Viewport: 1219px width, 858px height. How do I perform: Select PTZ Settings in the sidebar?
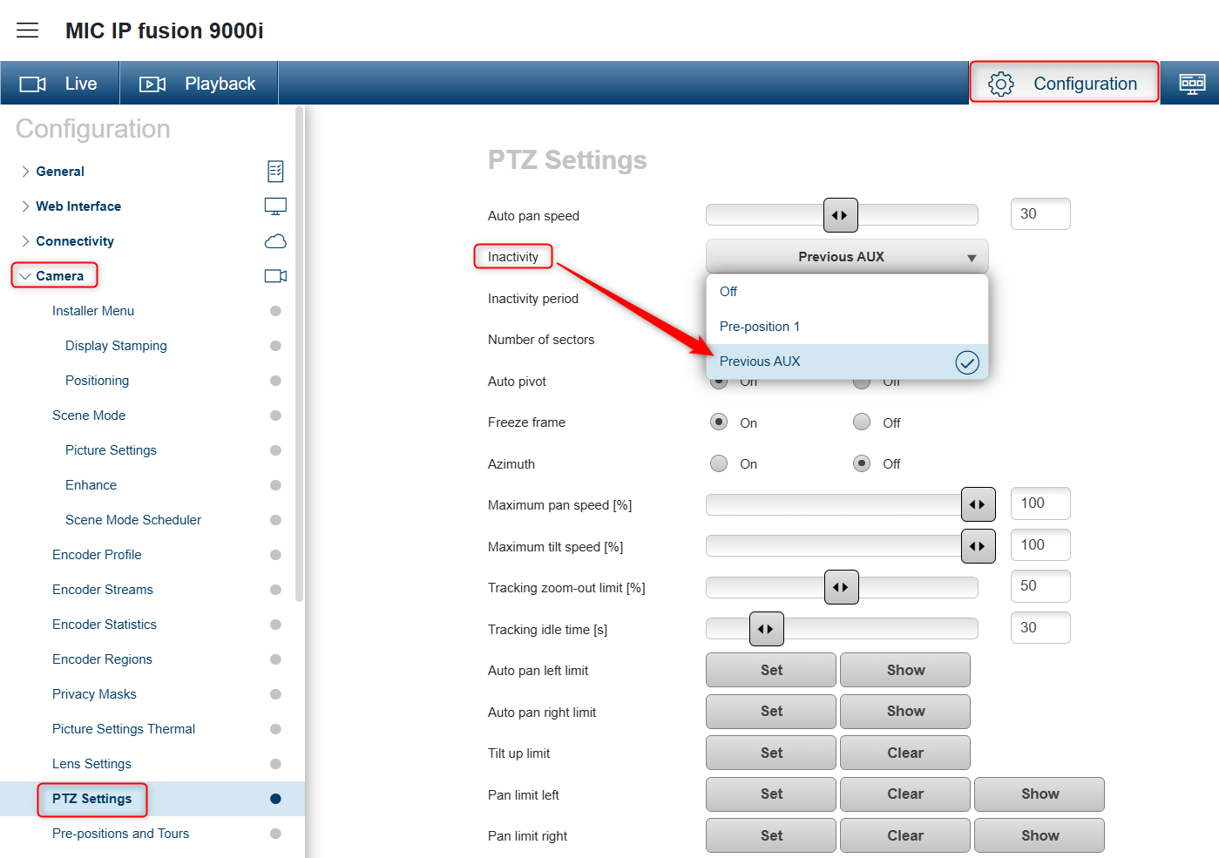point(92,799)
